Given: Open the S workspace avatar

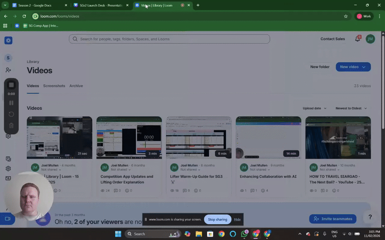Looking at the screenshot, I should click(8, 58).
